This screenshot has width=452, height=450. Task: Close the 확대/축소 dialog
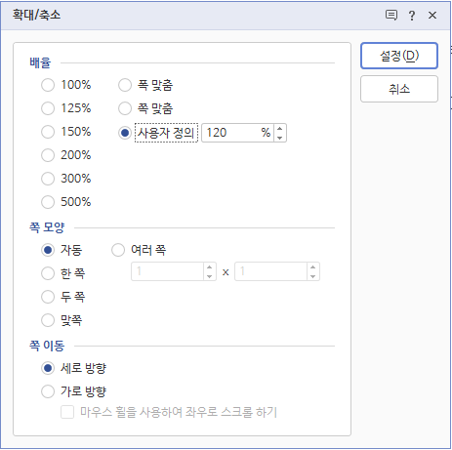pyautogui.click(x=432, y=15)
